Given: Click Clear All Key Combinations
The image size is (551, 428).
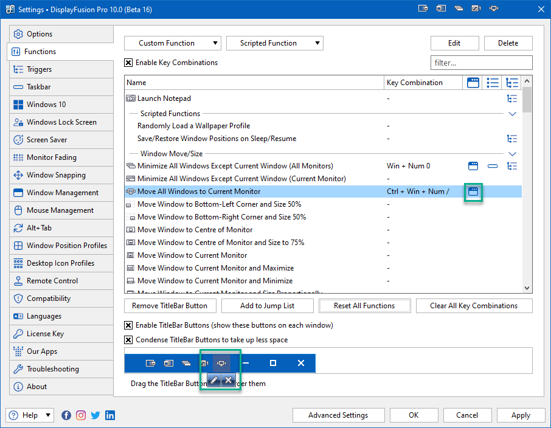Looking at the screenshot, I should tap(474, 306).
